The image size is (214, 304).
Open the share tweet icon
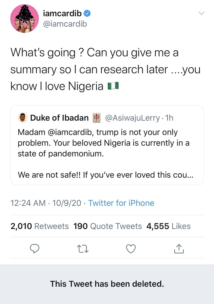tap(179, 249)
